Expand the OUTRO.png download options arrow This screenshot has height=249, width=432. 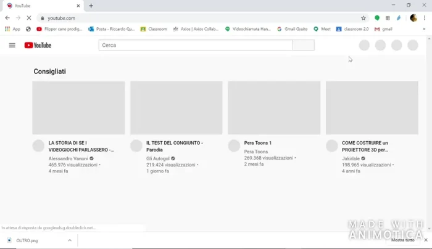(x=70, y=240)
